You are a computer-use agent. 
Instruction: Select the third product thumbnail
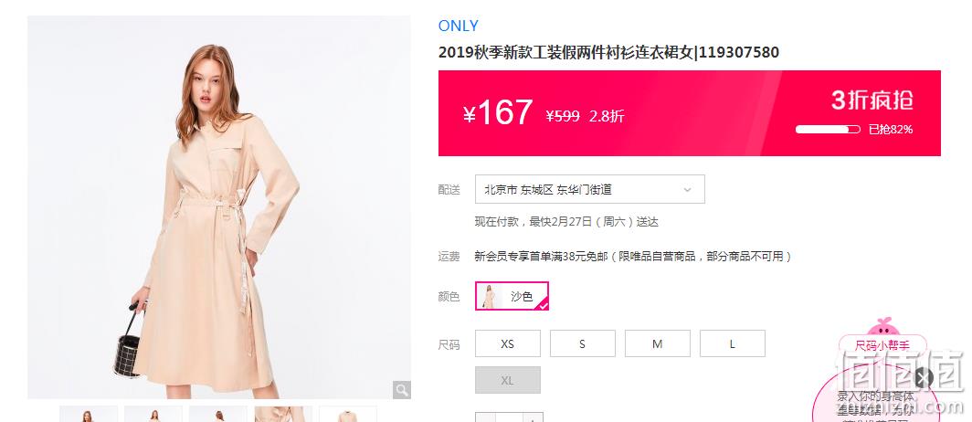(218, 414)
